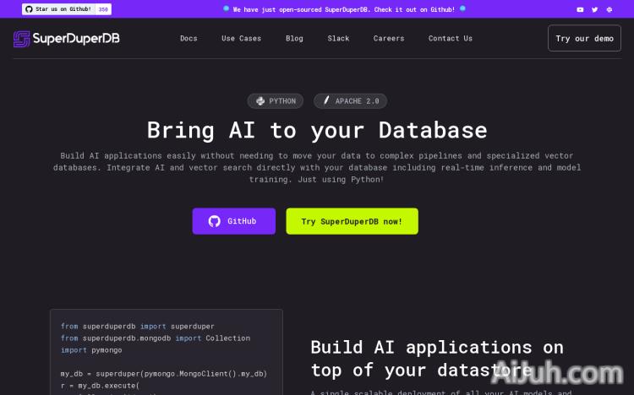Open the Contact Us link

(x=451, y=39)
